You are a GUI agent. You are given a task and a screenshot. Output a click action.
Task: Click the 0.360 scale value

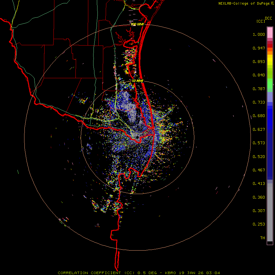(x=259, y=197)
